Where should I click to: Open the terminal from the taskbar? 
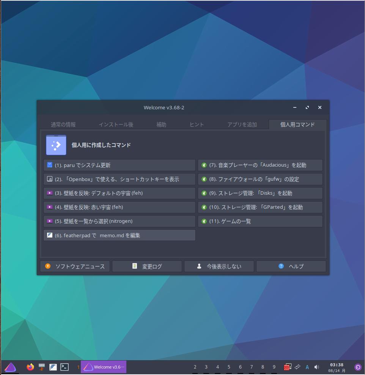65,367
